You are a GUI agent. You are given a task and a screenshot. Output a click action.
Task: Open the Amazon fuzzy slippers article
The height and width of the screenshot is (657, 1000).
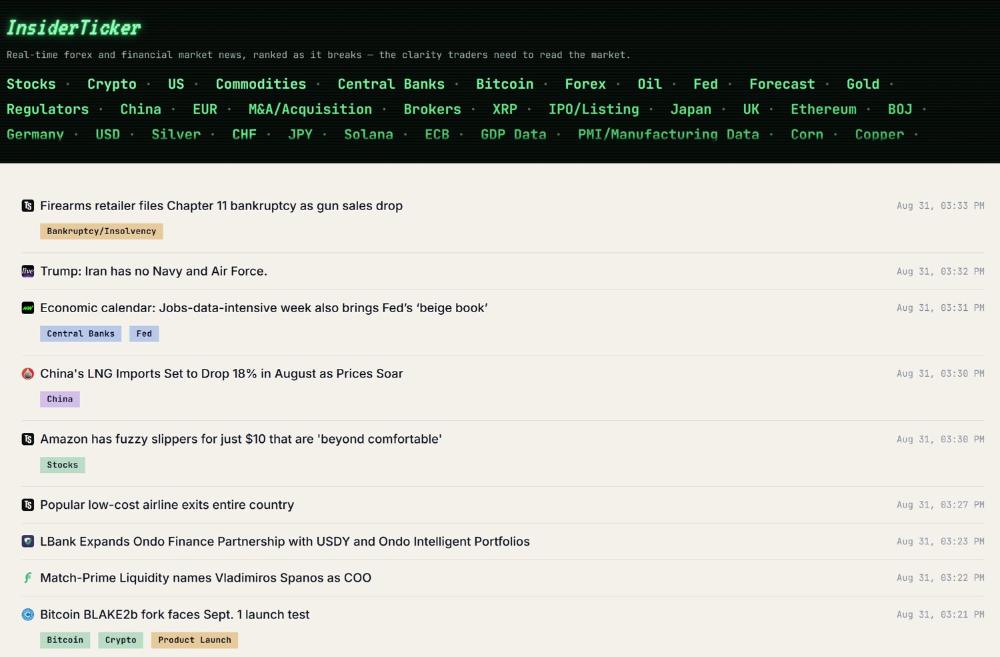(241, 439)
